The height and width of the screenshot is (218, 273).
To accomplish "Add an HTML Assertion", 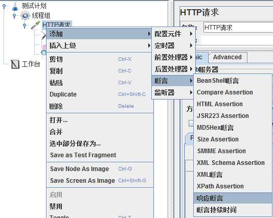I will 233,104.
